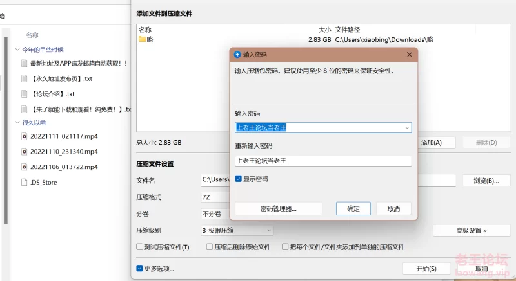
Task: Enable 测试压缩文件(T) checkbox
Action: 139,247
